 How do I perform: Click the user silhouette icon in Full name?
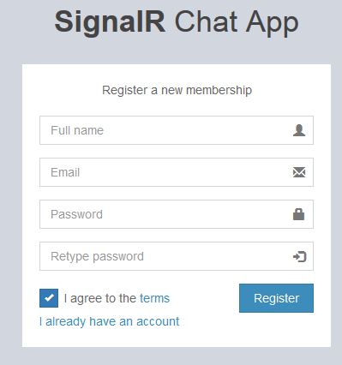click(x=299, y=130)
